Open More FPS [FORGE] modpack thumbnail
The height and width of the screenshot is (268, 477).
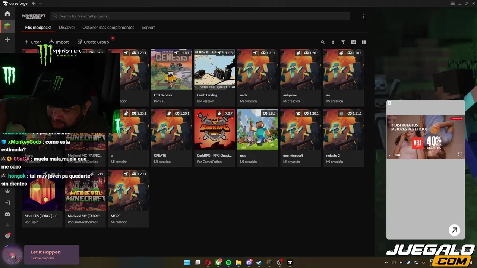coord(42,190)
